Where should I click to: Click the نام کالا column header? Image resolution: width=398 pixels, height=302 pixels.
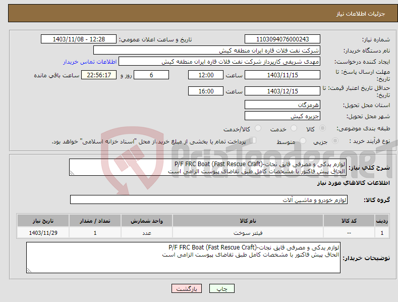[248, 221]
